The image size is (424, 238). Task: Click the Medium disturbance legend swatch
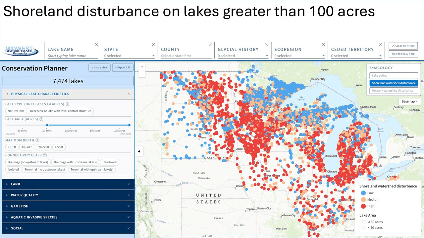tap(363, 200)
